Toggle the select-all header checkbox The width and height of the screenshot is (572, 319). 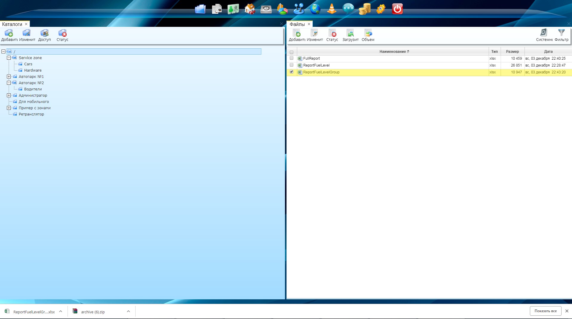(292, 52)
